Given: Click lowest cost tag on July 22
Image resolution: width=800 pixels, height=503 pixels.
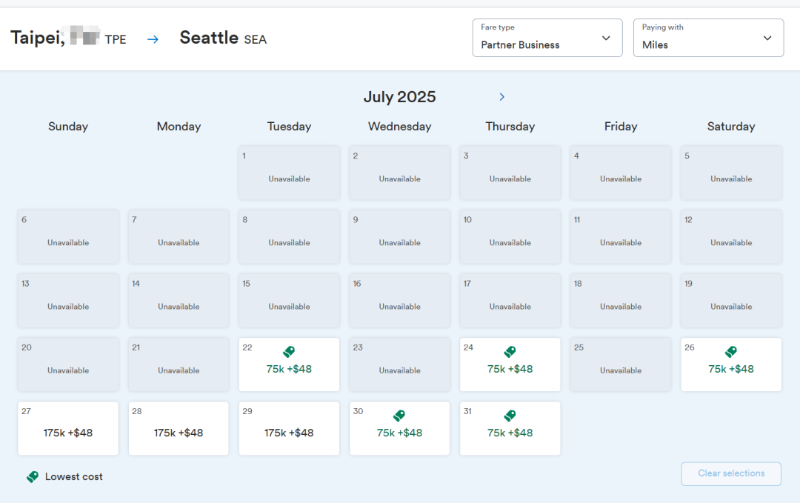Looking at the screenshot, I should point(289,352).
